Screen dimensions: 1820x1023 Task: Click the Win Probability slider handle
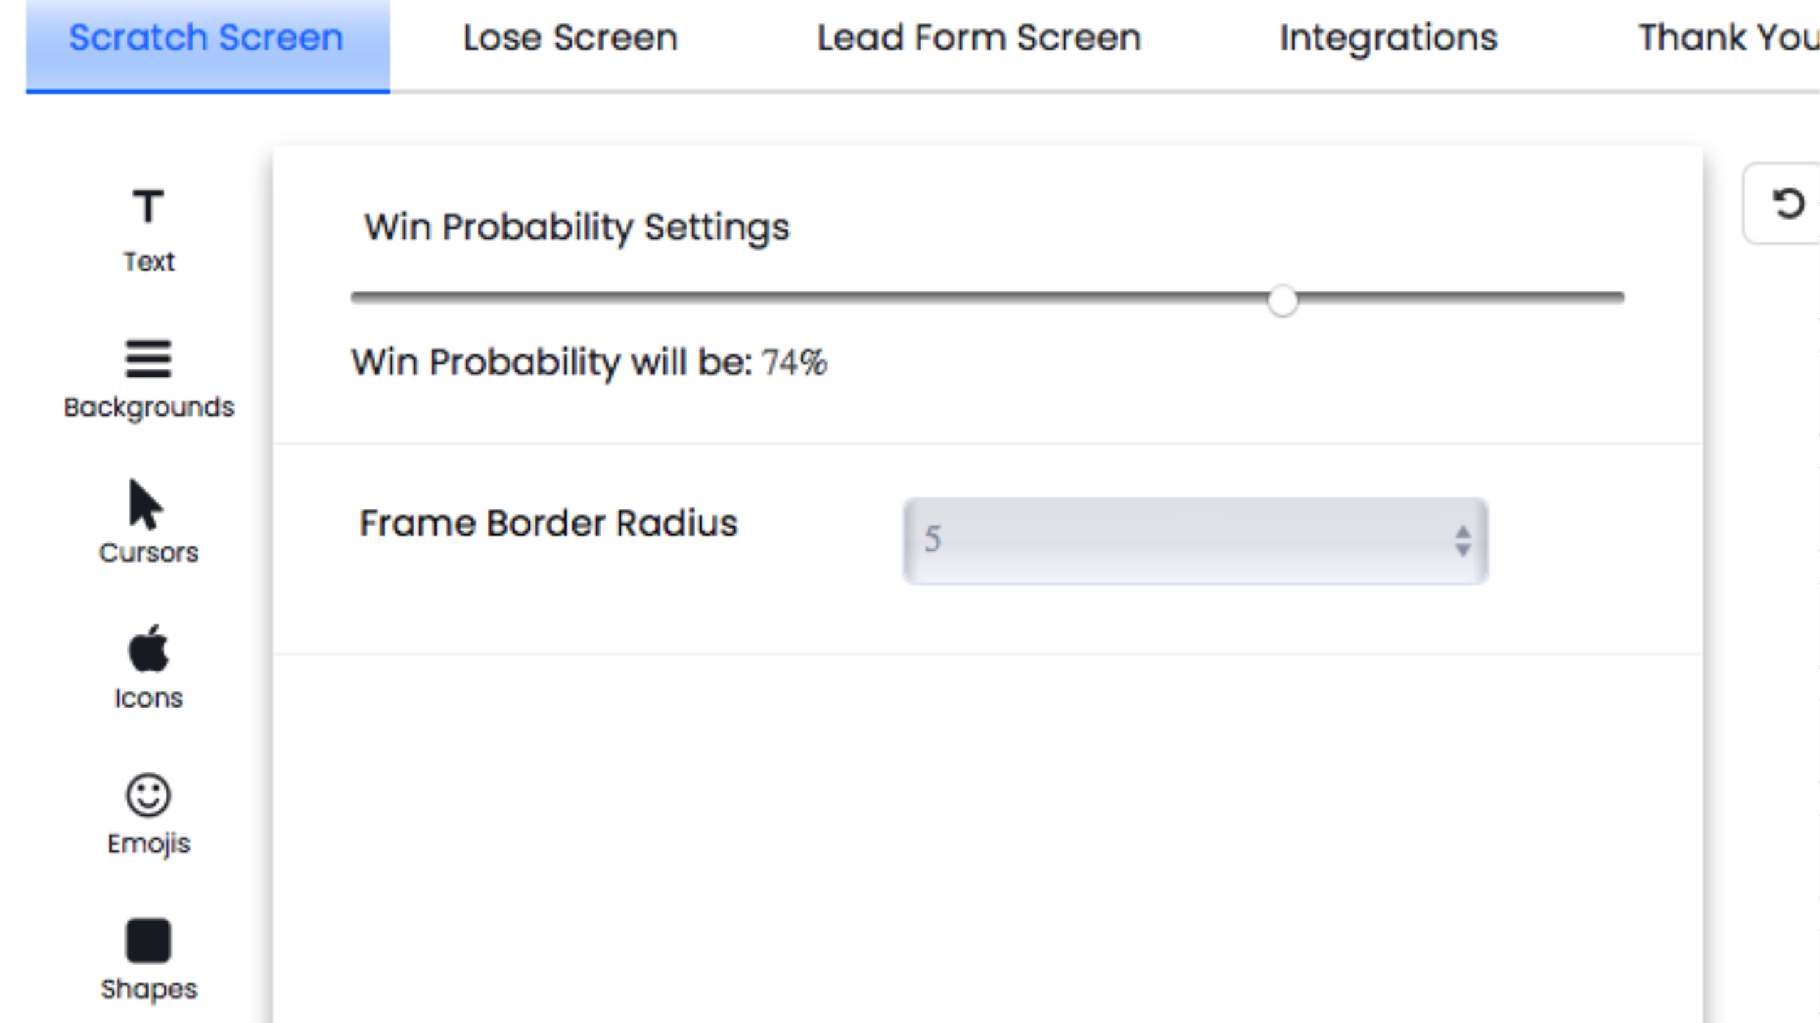tap(1283, 301)
